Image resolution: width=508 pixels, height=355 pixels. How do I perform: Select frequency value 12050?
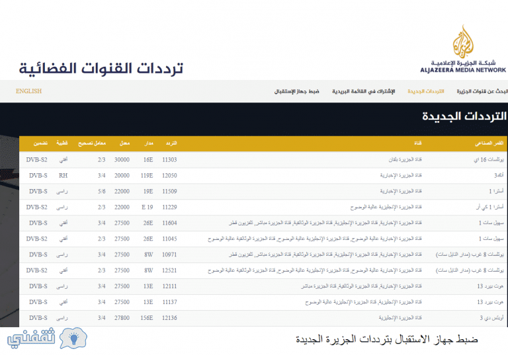(x=169, y=176)
